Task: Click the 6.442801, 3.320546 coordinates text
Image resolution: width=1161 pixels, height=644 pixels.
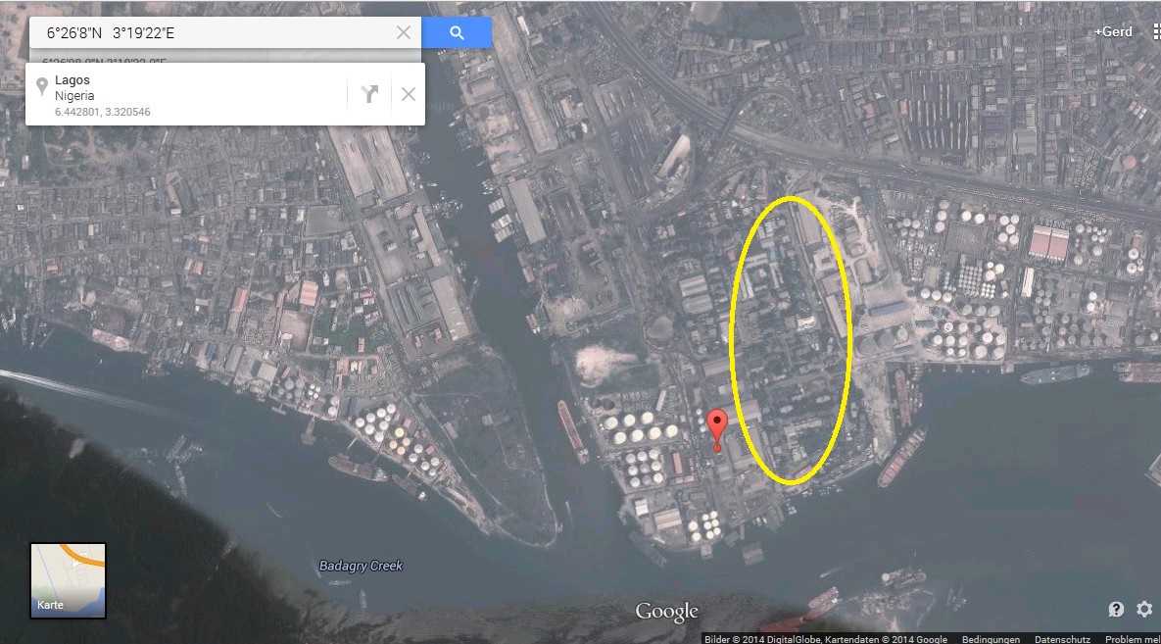Action: [x=103, y=112]
